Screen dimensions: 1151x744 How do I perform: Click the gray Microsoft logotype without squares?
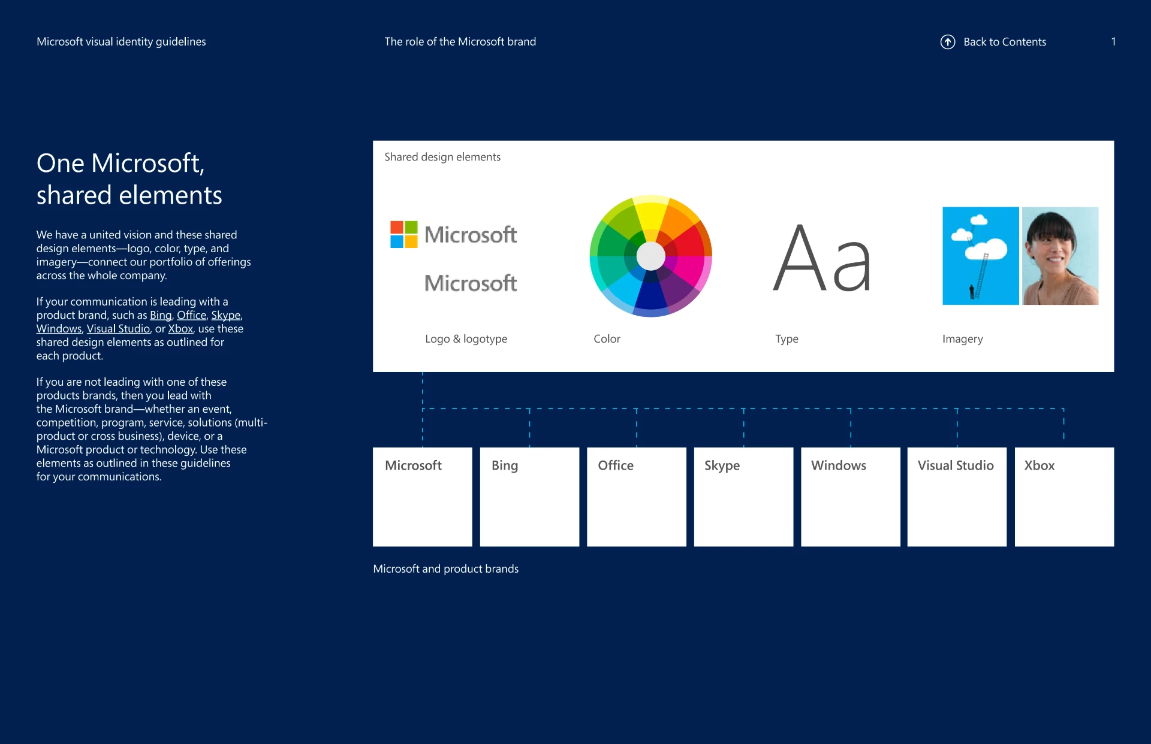coord(471,283)
